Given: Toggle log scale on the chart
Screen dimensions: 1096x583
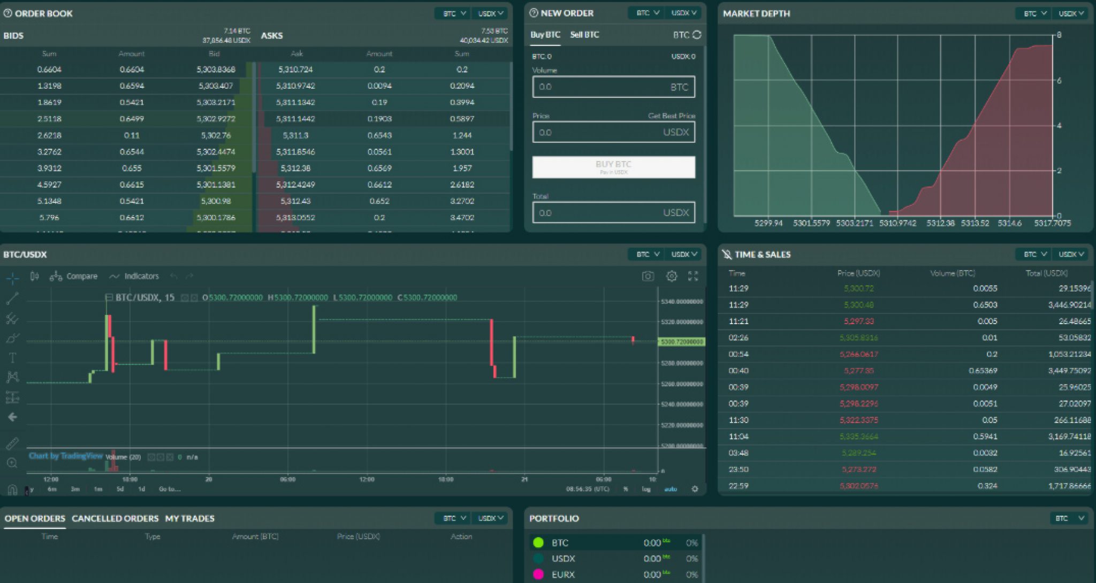Looking at the screenshot, I should point(645,489).
